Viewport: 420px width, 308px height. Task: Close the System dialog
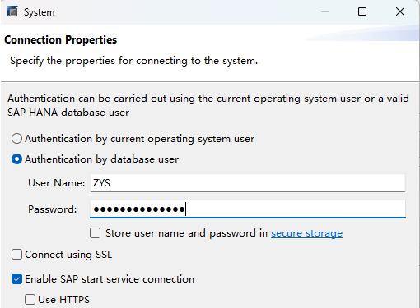(x=400, y=11)
